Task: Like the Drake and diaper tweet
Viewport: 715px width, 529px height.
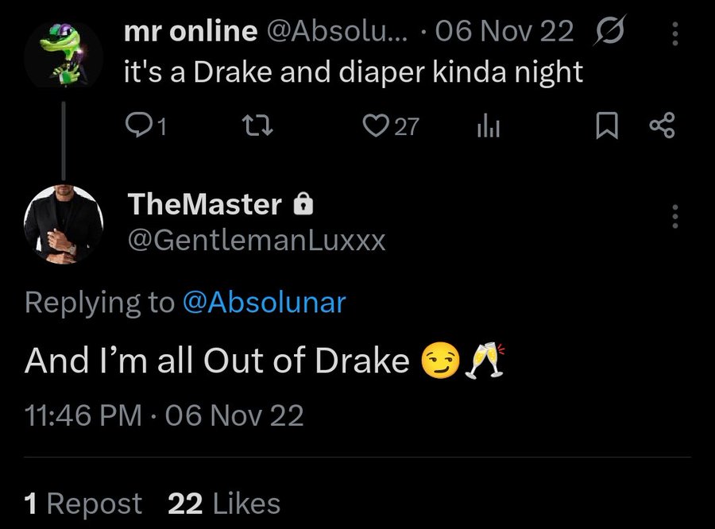Action: point(373,125)
